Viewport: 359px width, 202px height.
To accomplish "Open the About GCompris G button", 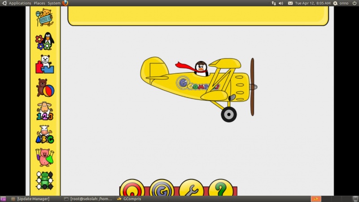I will coord(162,189).
